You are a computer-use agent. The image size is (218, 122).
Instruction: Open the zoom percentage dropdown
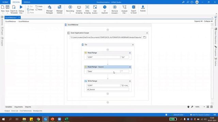coord(204,107)
